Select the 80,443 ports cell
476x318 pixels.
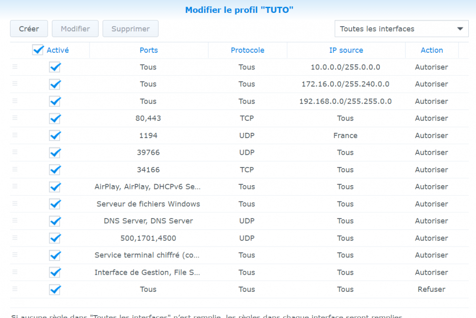pyautogui.click(x=148, y=119)
